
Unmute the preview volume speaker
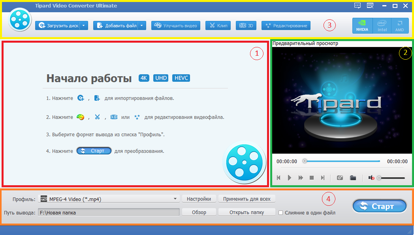(x=371, y=178)
